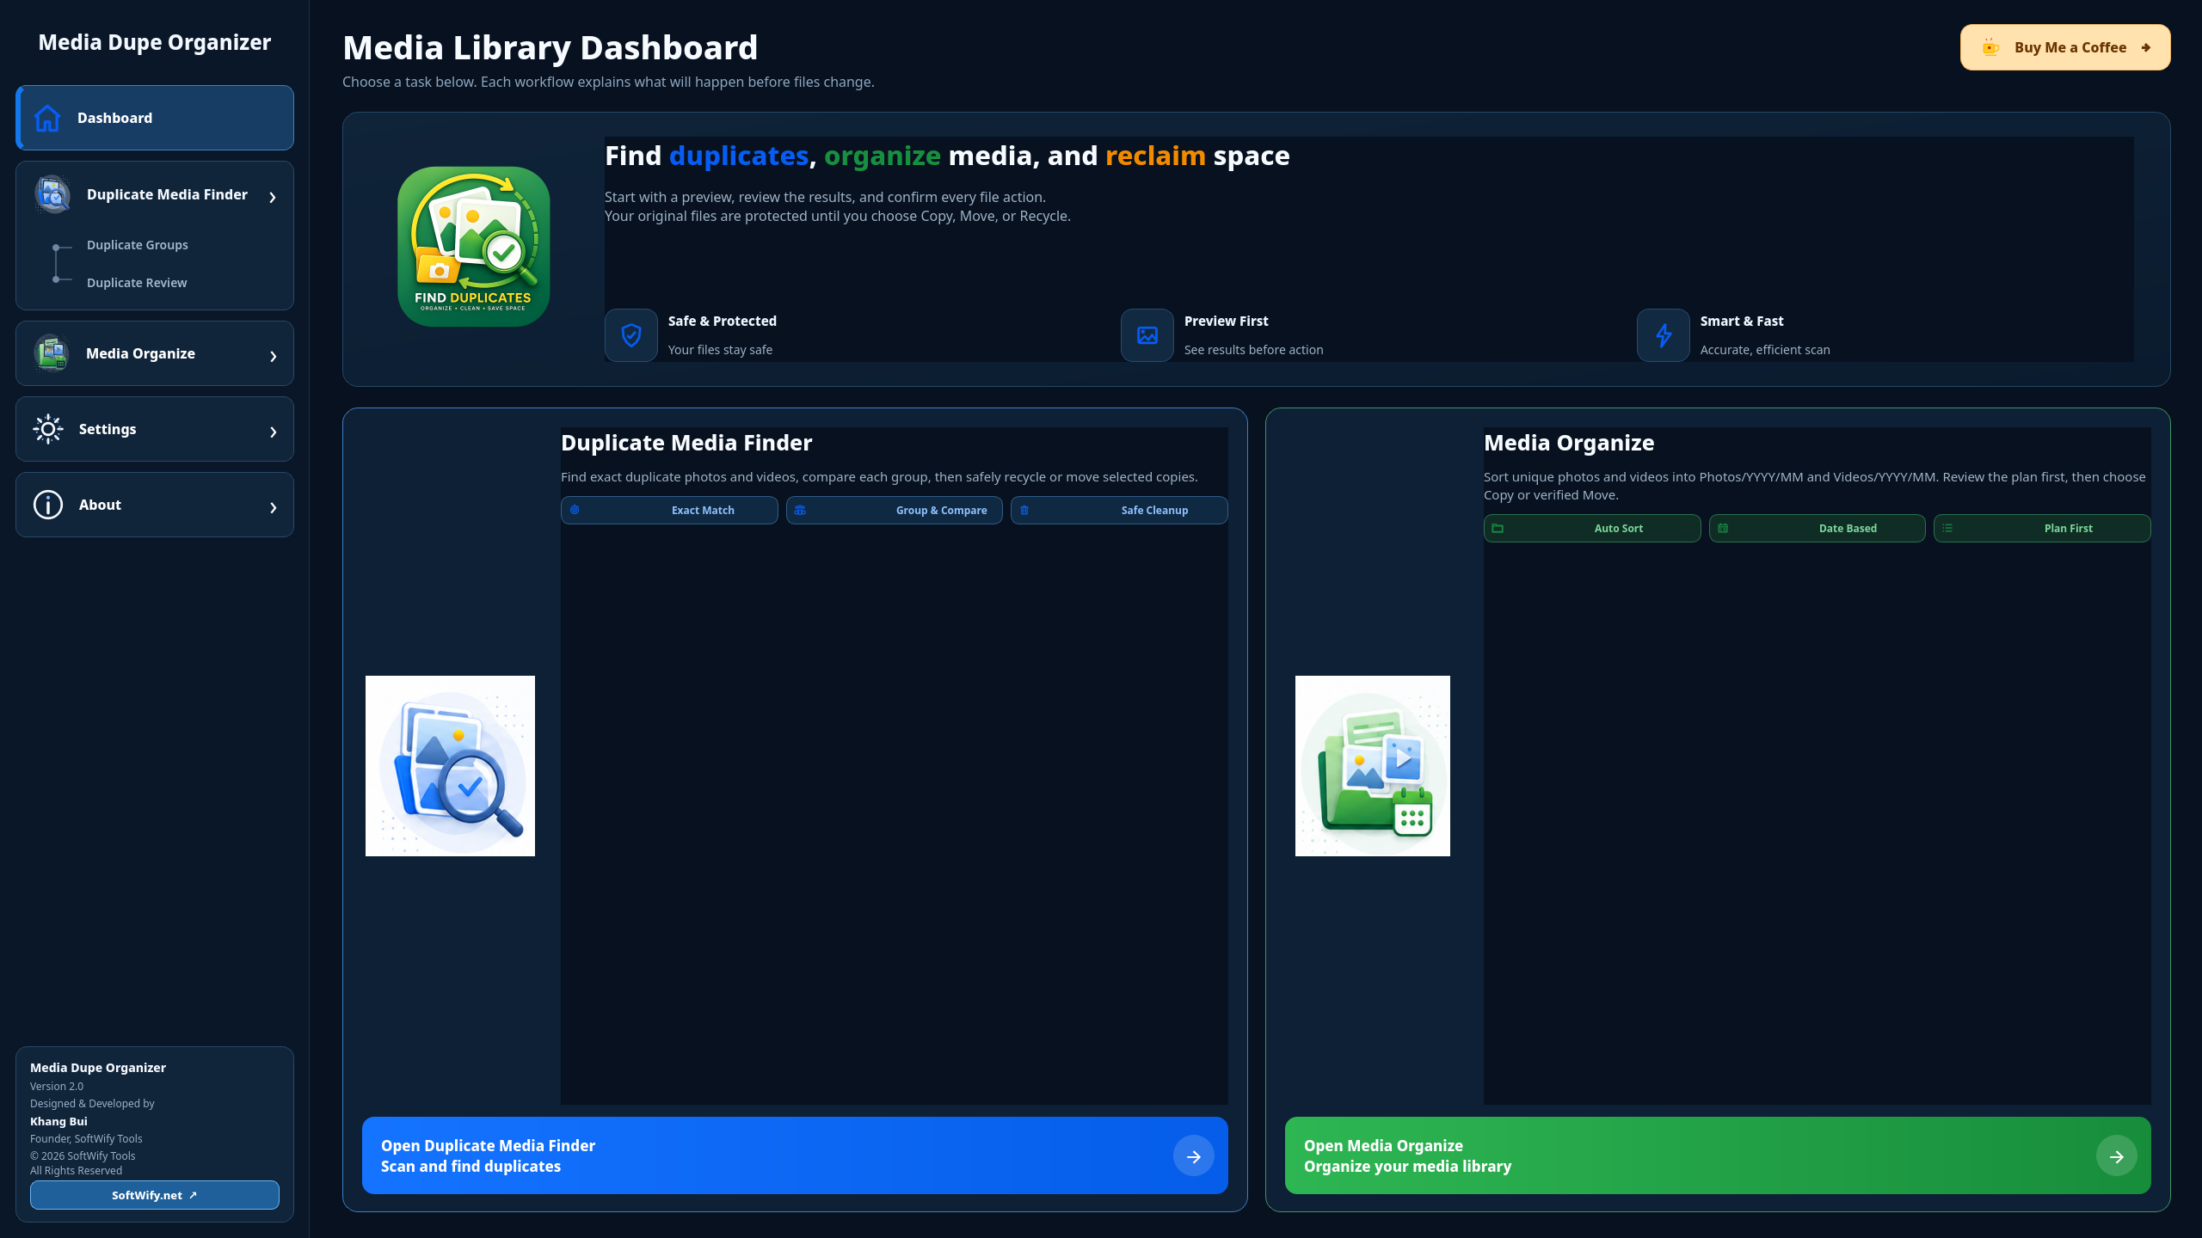Open Duplicate Groups submenu item
2202x1238 pixels.
[138, 245]
